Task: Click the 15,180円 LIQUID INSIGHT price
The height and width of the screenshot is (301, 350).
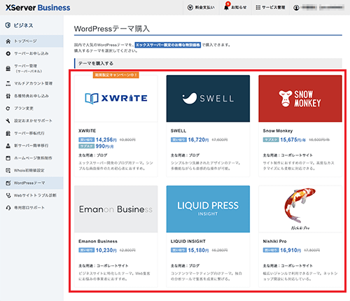Action: point(198,251)
